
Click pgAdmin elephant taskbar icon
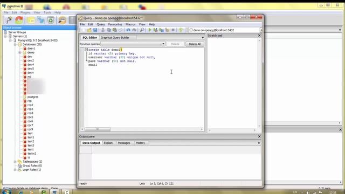[54, 192]
